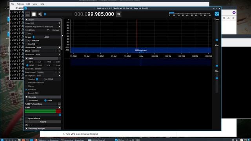251x141 pixels.
Task: Open the Decimation dropdown
Action: click(48, 54)
